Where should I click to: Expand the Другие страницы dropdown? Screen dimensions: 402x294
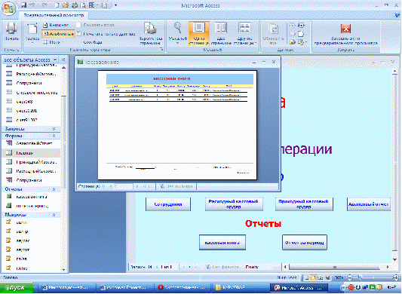245,34
